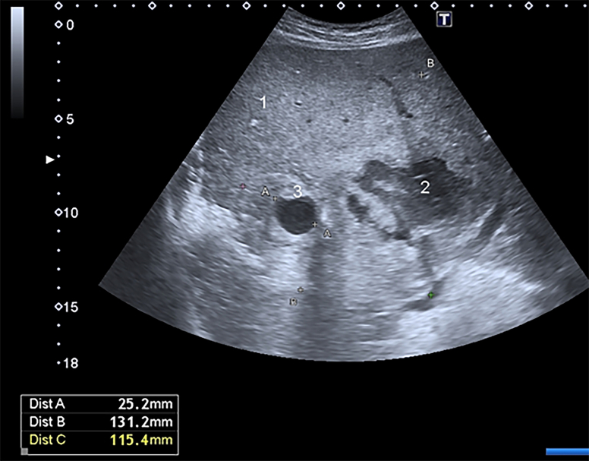The image size is (589, 461).
Task: Select the Dist A label
Action: click(x=47, y=404)
